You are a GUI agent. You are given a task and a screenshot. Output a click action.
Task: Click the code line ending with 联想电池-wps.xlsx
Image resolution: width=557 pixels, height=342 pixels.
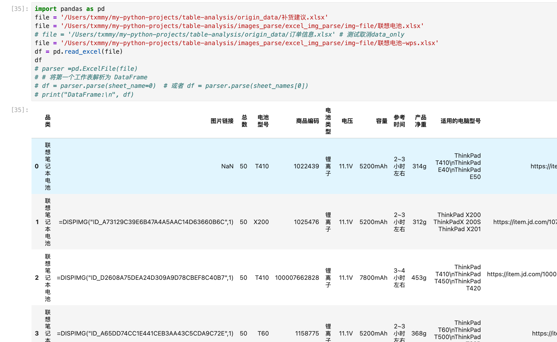point(237,43)
